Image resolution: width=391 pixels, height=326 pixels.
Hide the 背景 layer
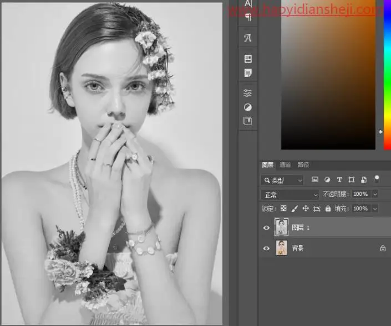[266, 249]
